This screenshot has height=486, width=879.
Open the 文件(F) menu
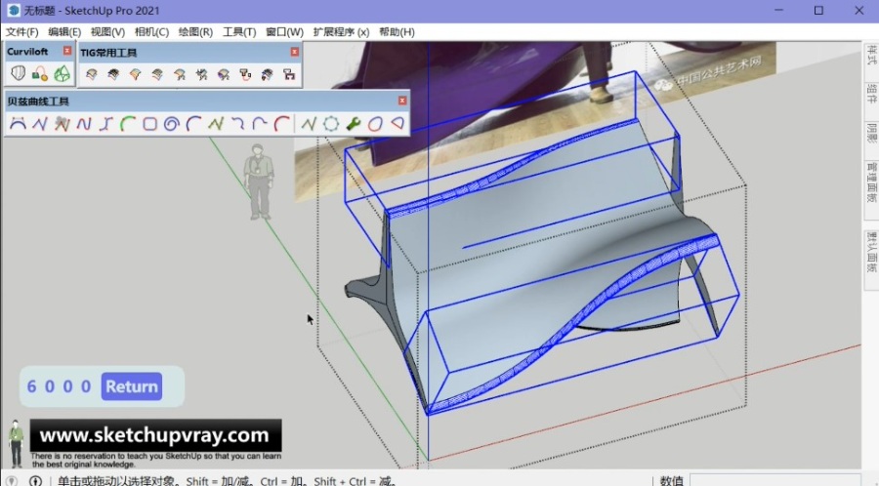click(21, 32)
